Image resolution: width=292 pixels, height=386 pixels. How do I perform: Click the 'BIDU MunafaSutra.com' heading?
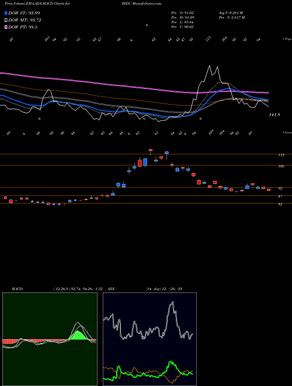tap(141, 4)
